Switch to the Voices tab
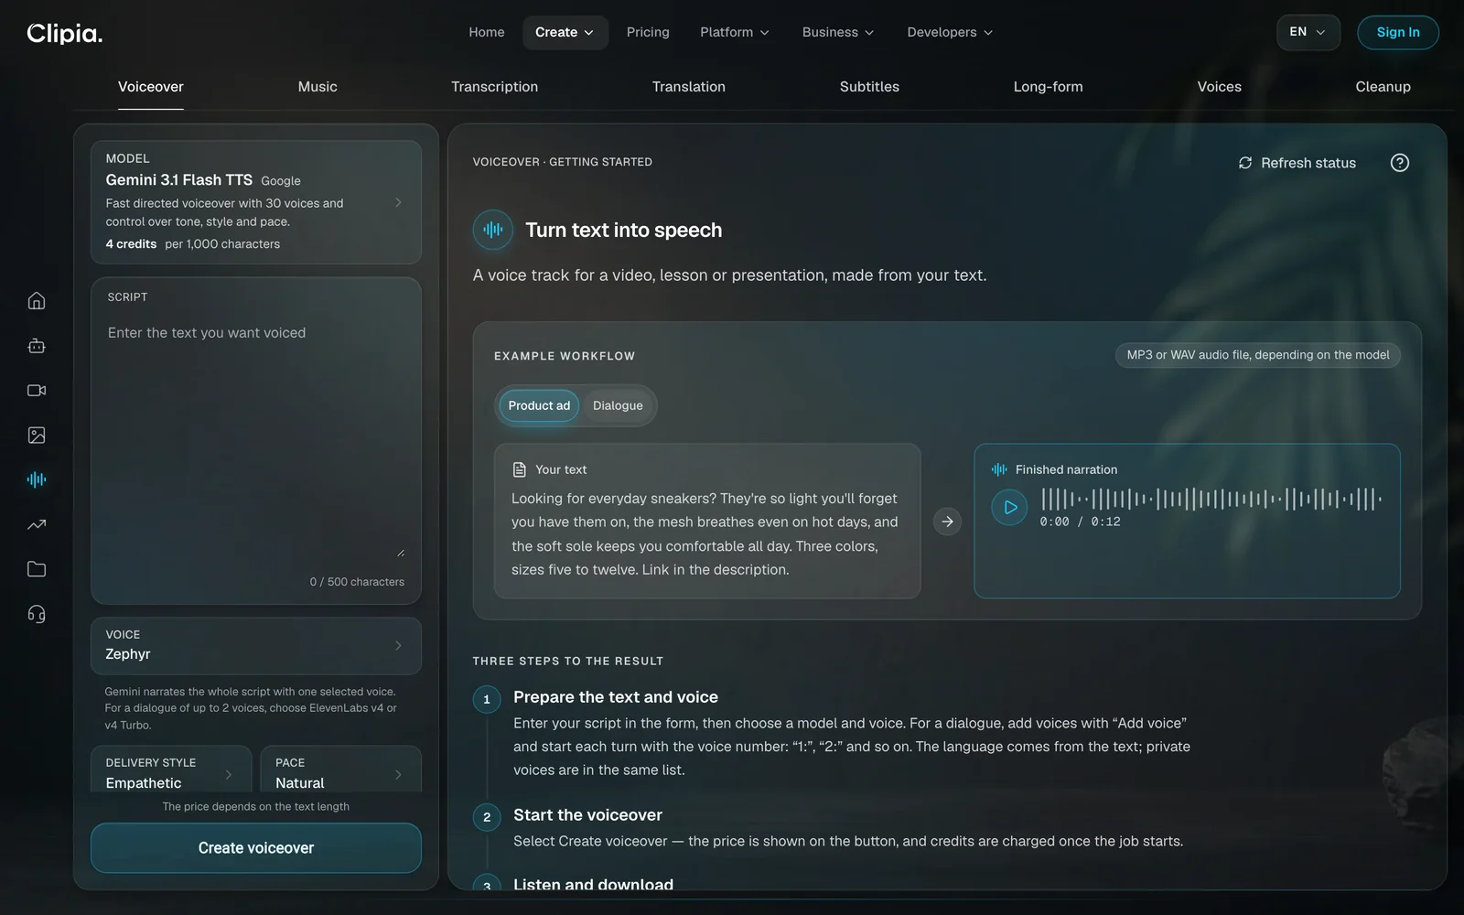The width and height of the screenshot is (1464, 915). pyautogui.click(x=1219, y=87)
